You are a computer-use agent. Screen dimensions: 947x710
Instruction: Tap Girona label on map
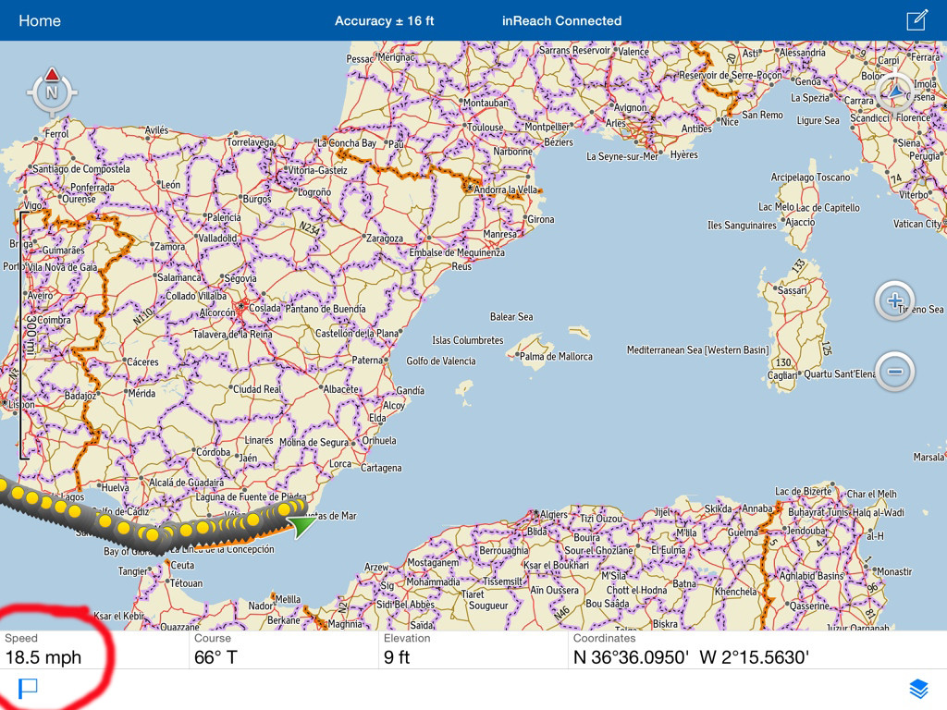click(540, 220)
